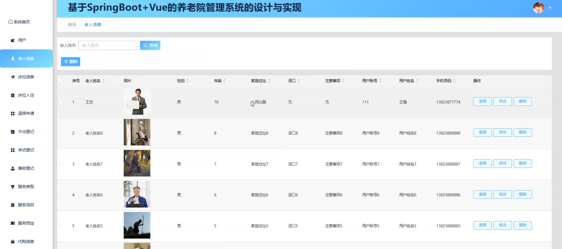This screenshot has height=249, width=562.
Task: Click the 用户 sidebar icon
Action: click(x=13, y=40)
